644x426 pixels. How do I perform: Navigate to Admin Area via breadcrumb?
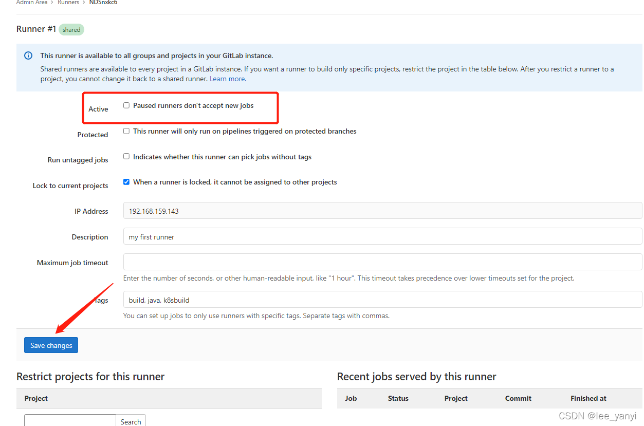pos(32,3)
